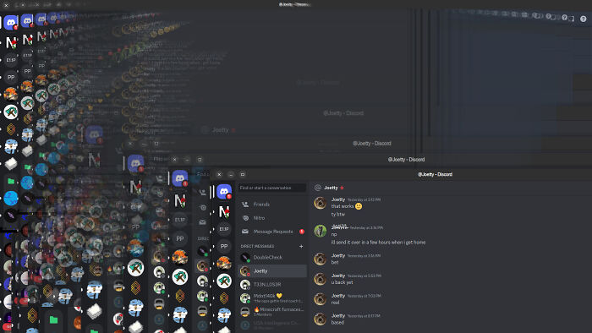Open the blue-white character server, frontmost window

tap(224, 315)
